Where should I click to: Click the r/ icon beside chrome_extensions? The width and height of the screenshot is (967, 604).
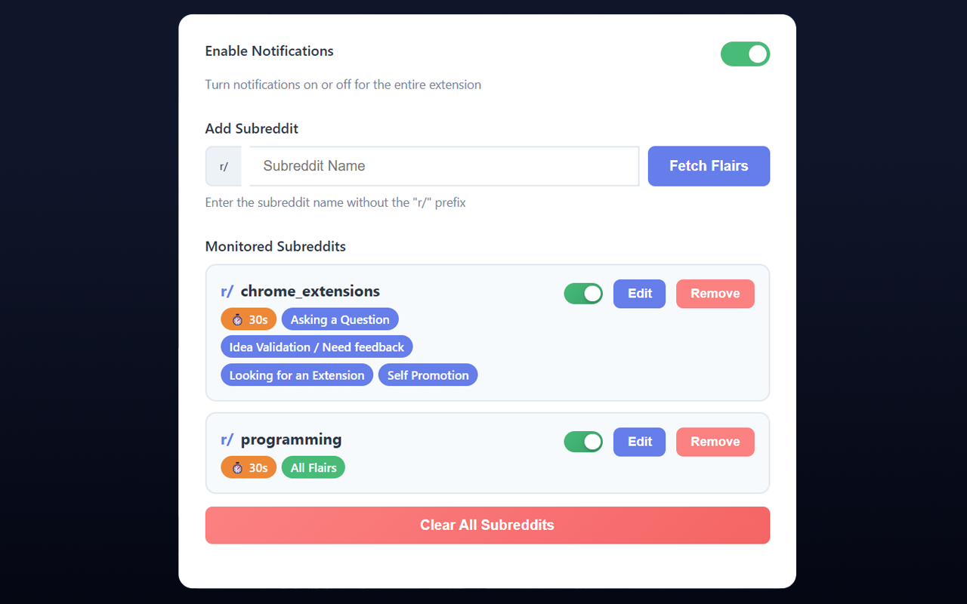[x=227, y=291]
